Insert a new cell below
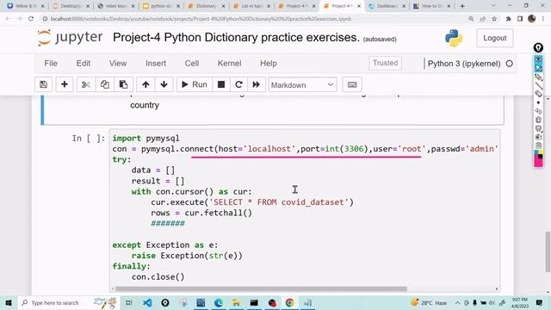Image resolution: width=551 pixels, height=310 pixels. click(65, 84)
